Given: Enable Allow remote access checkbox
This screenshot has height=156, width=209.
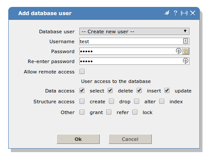Looking at the screenshot, I should tap(82, 71).
